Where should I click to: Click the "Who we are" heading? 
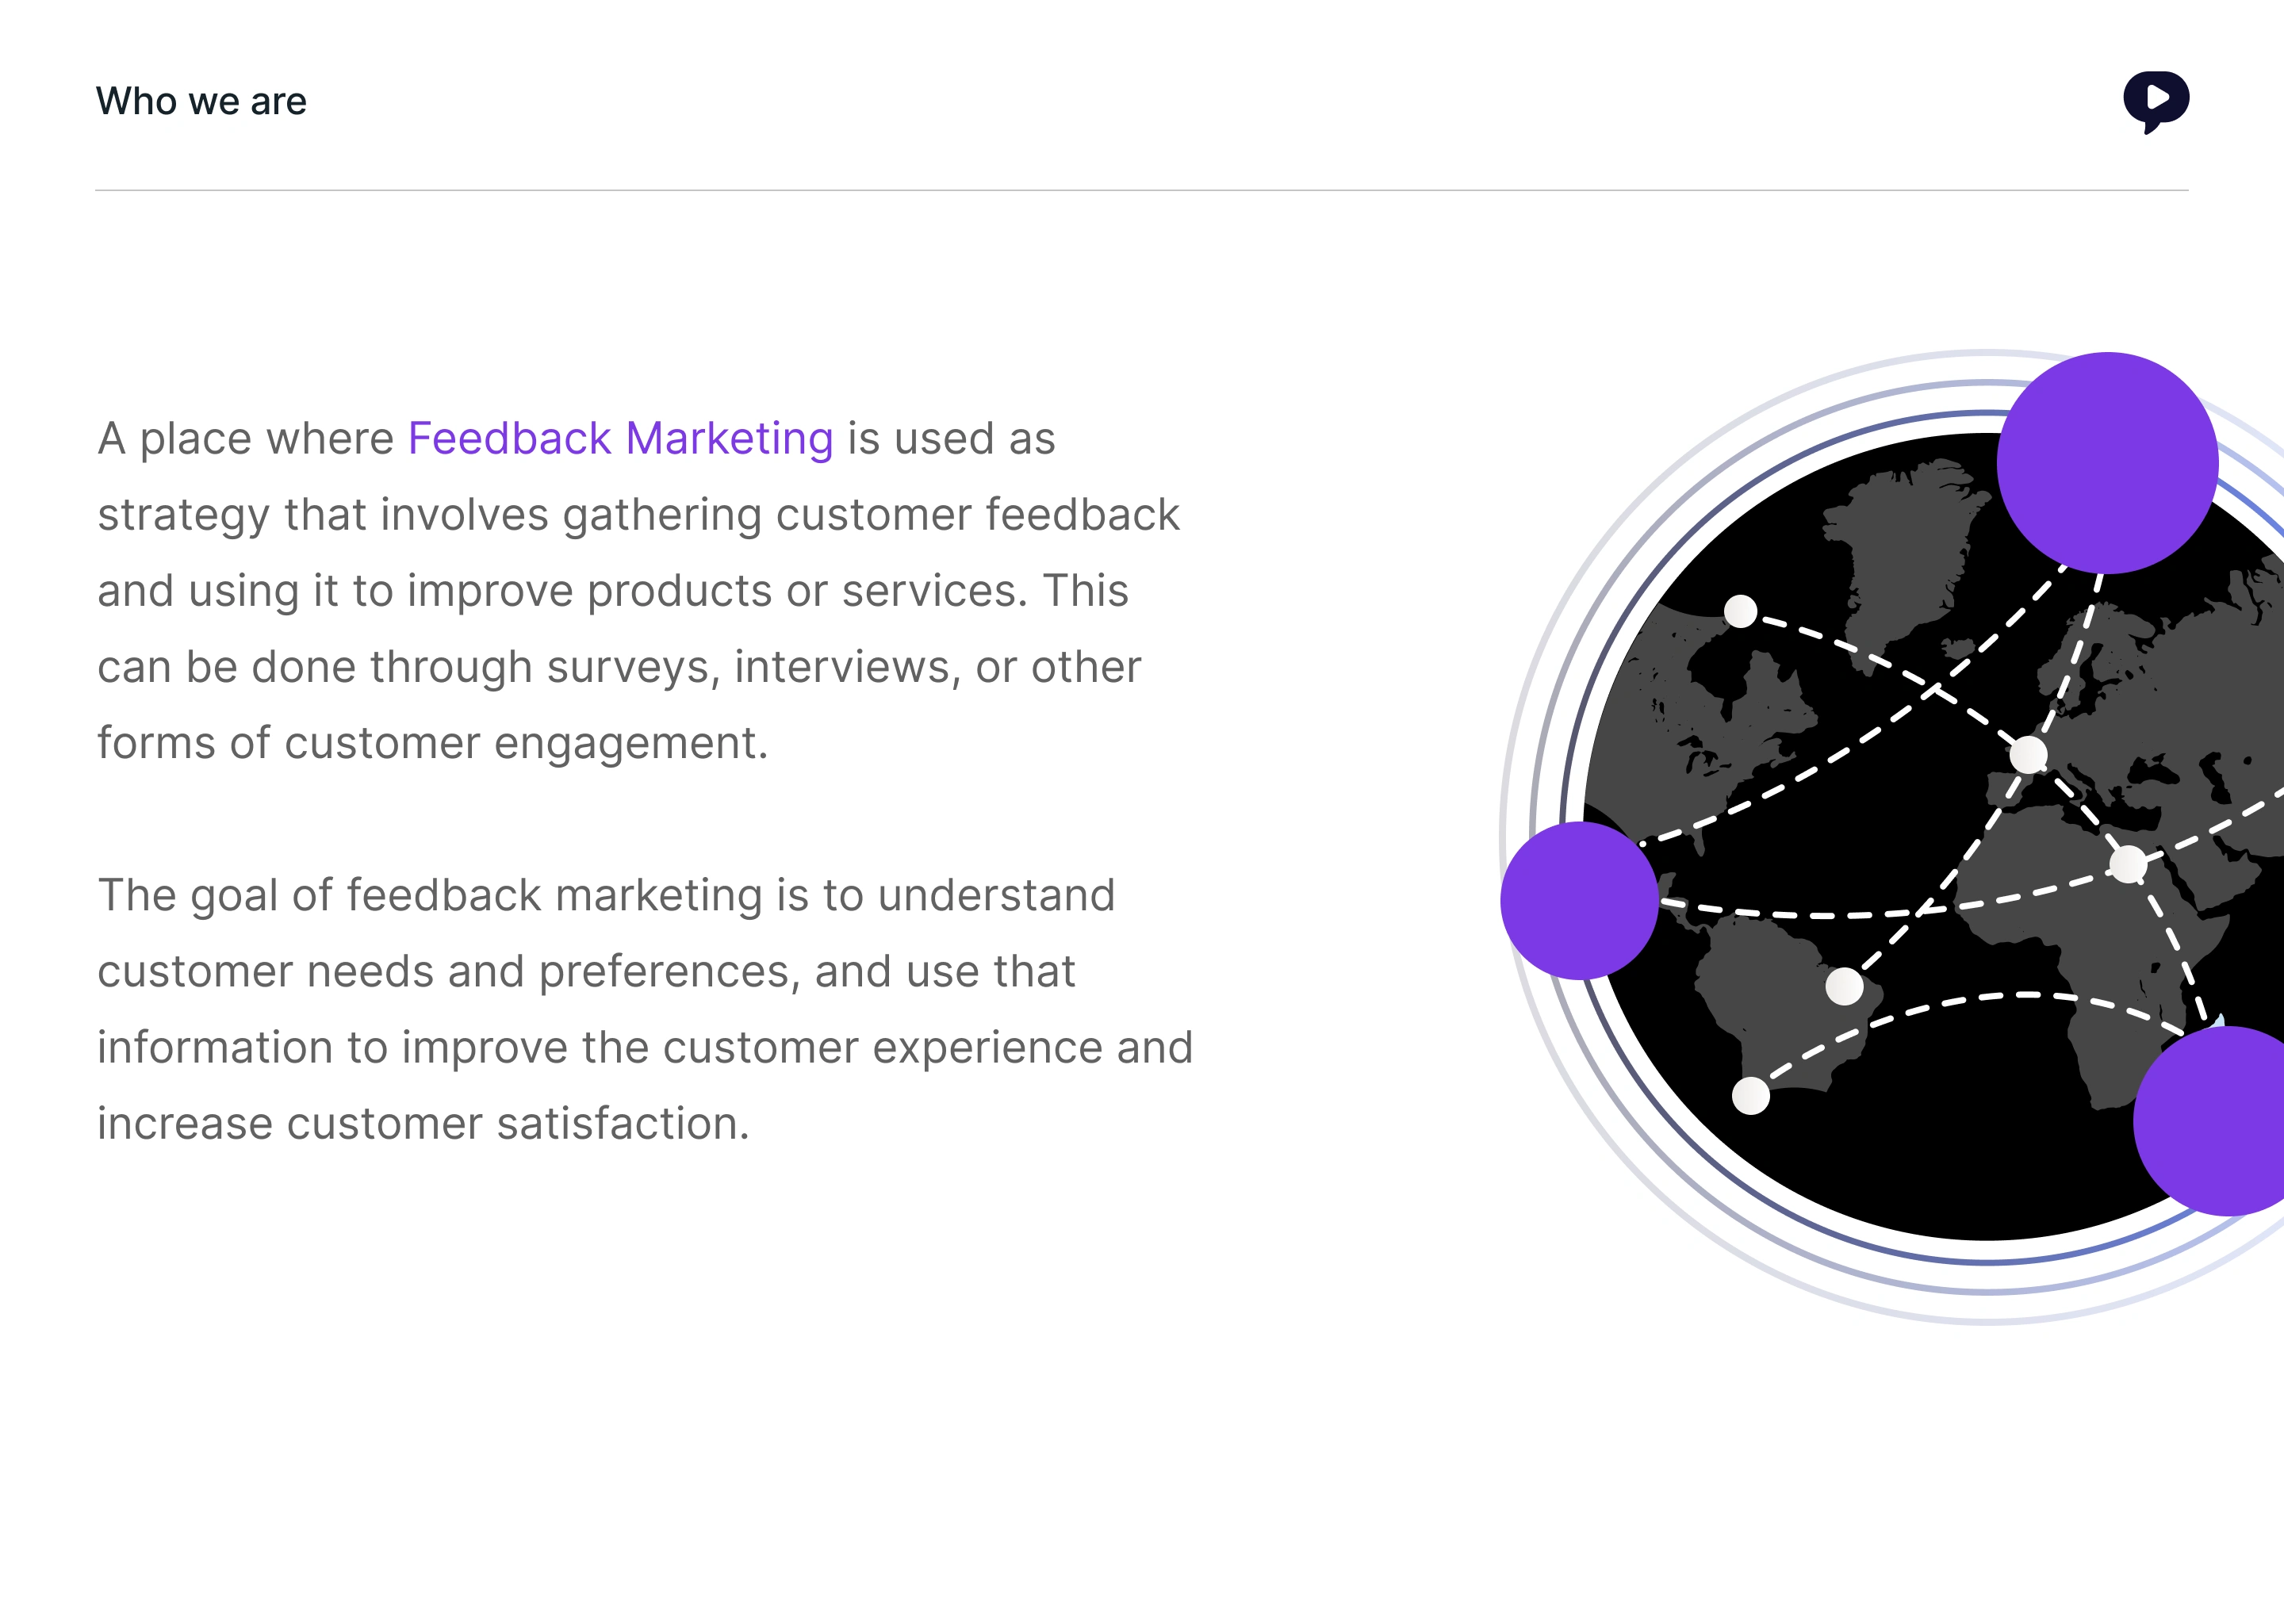(x=201, y=102)
